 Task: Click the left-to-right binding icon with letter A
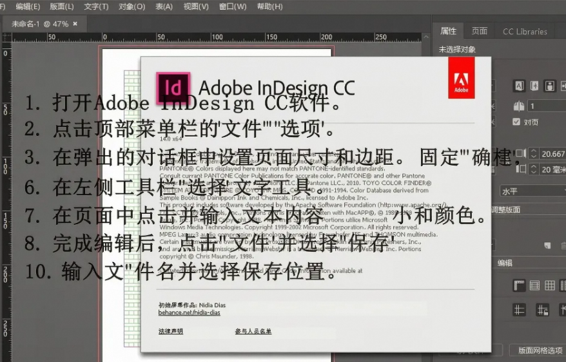tap(519, 86)
